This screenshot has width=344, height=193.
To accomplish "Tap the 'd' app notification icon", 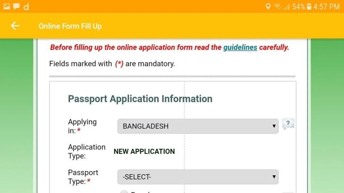I will (26, 6).
